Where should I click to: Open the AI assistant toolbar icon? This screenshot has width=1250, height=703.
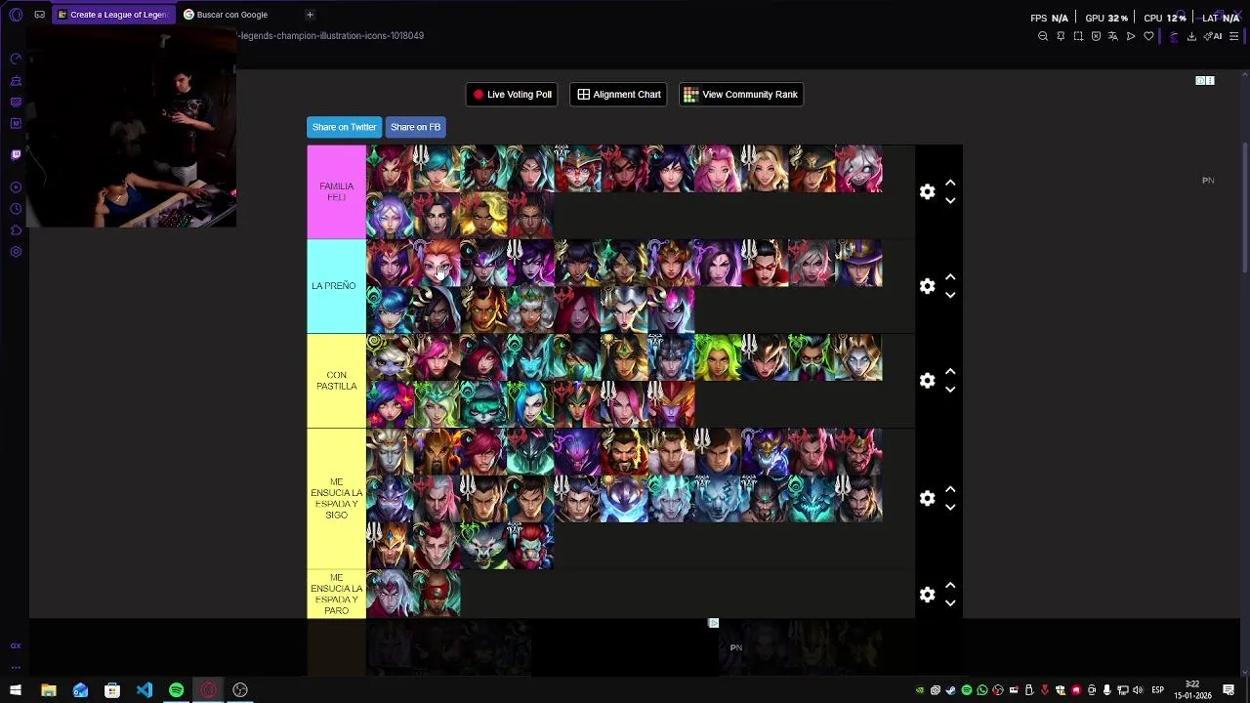point(1213,36)
